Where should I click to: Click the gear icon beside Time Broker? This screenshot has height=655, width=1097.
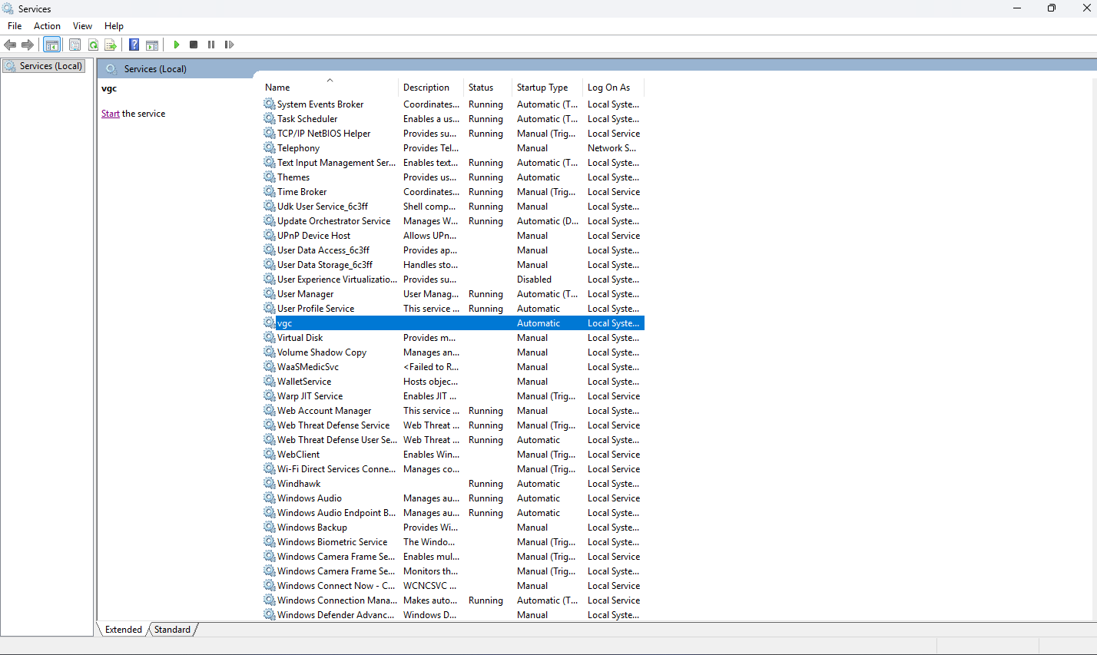[x=270, y=192]
